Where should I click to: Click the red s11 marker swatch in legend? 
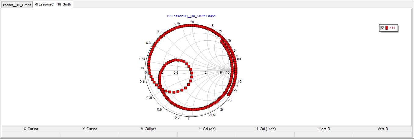point(387,28)
